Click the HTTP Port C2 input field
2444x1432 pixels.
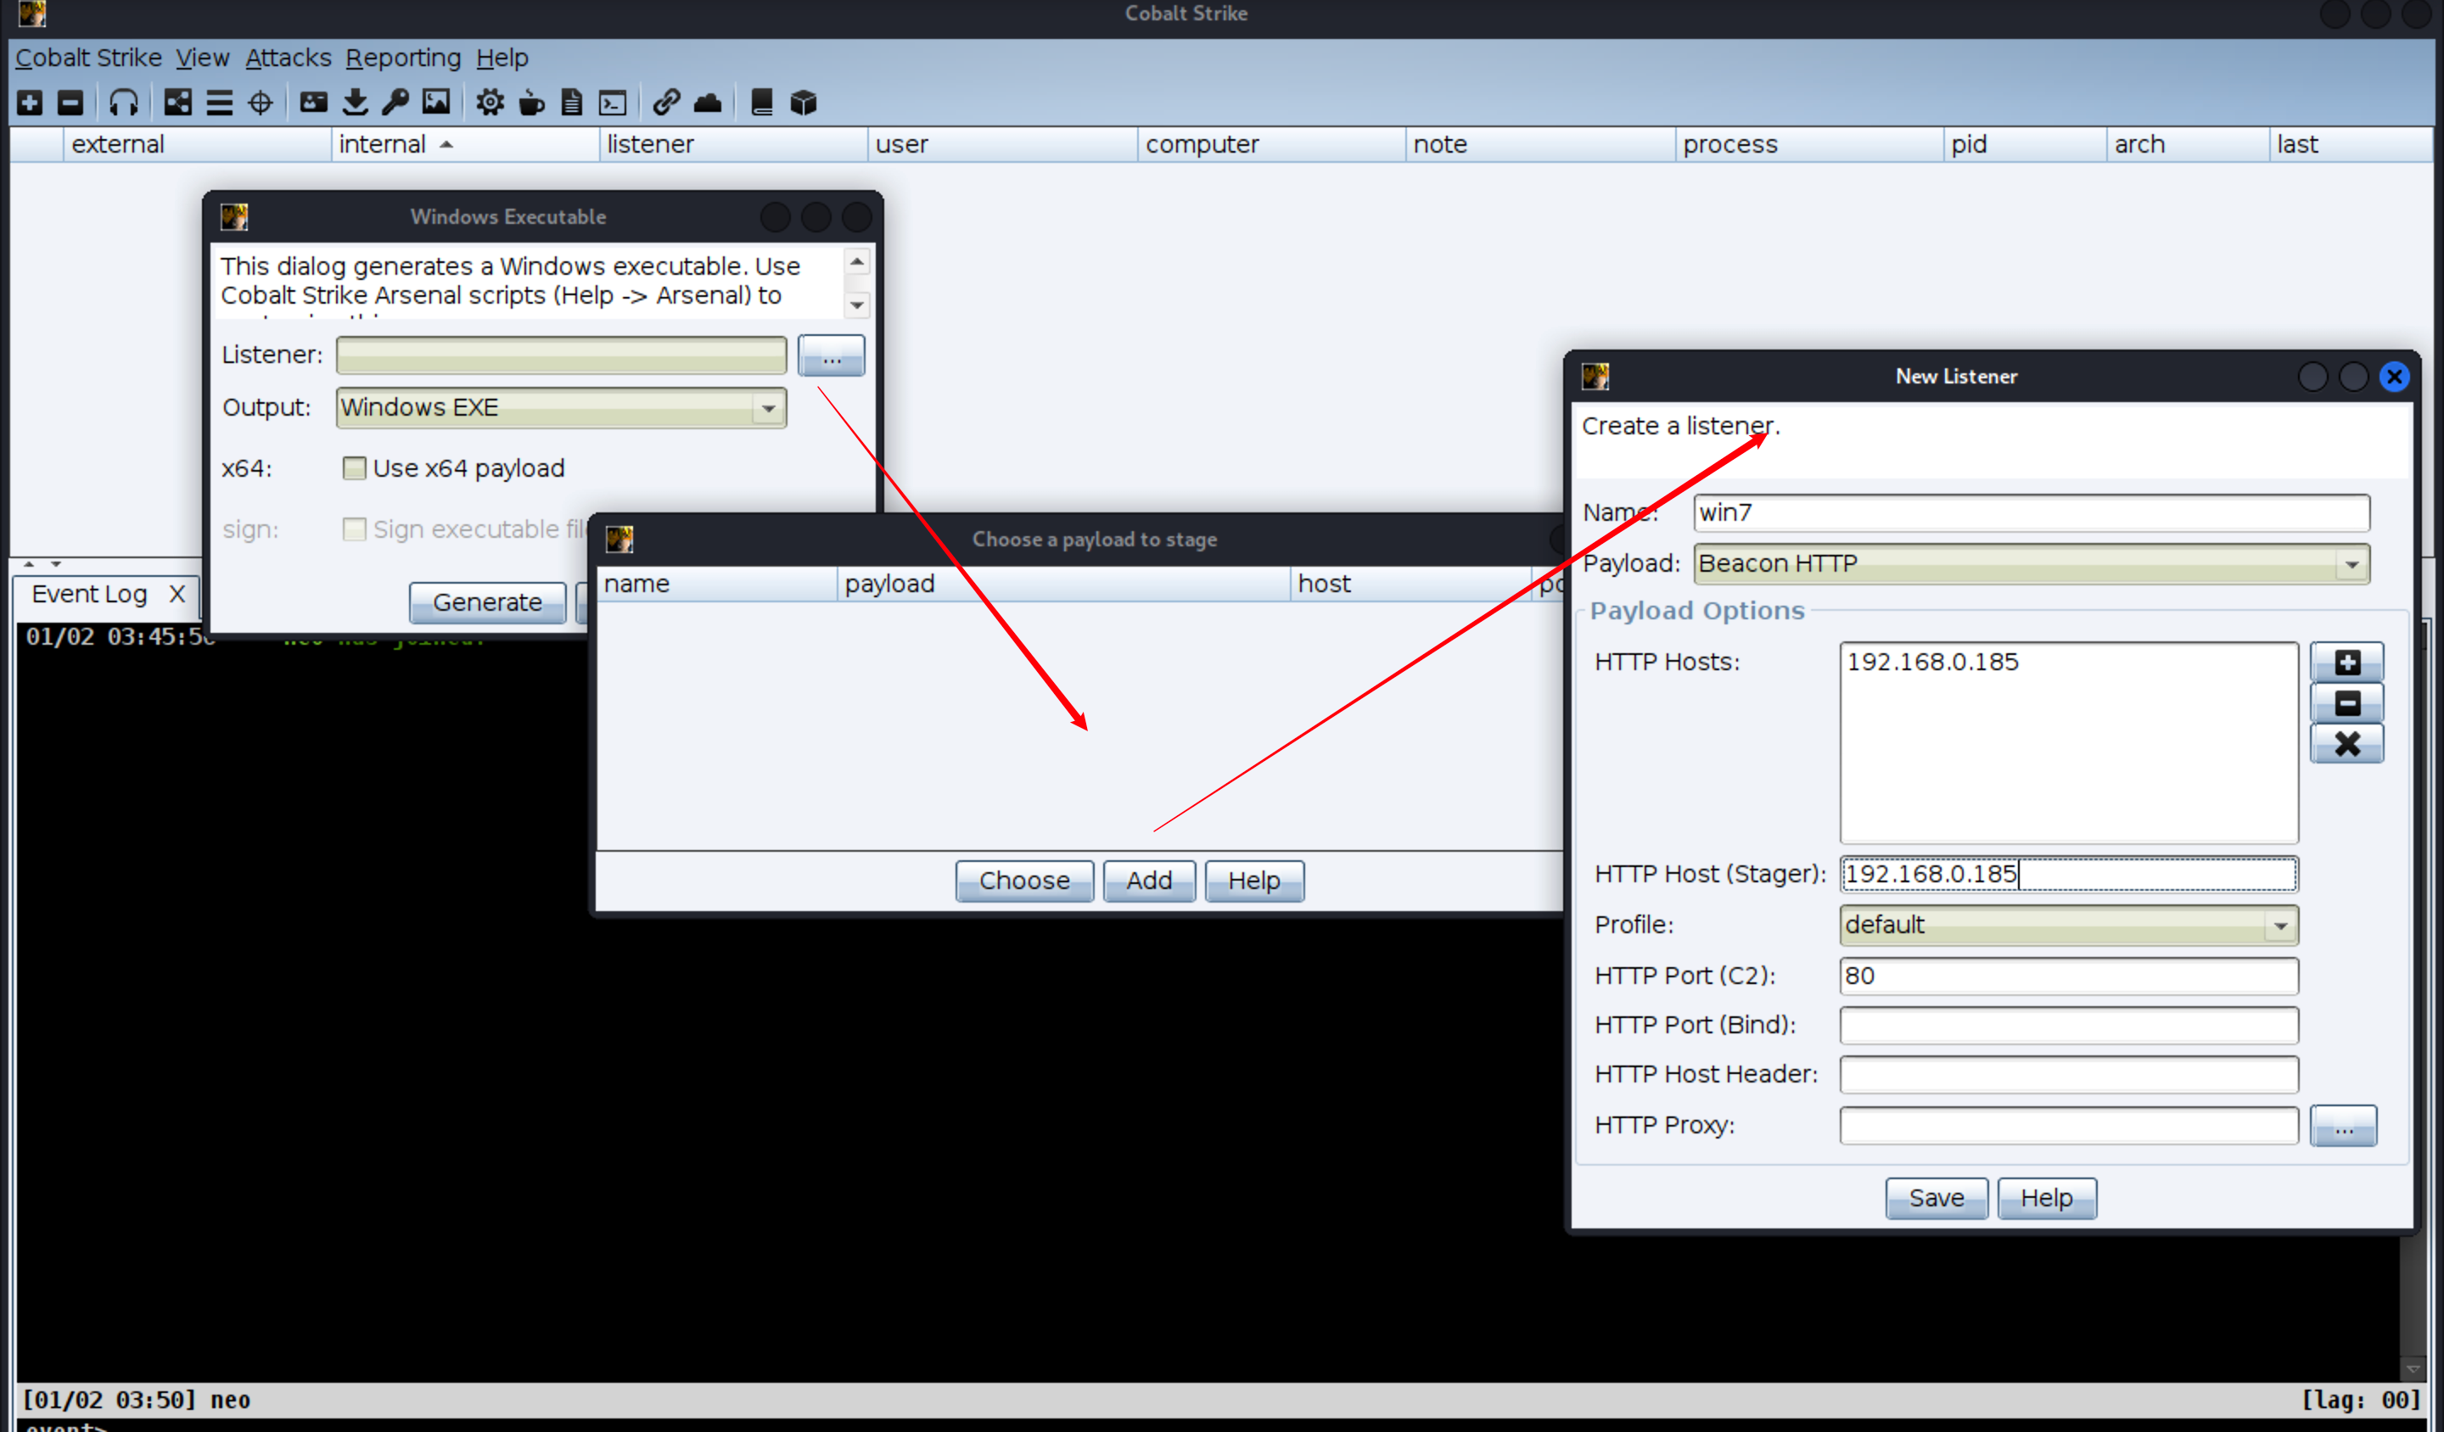point(2067,975)
